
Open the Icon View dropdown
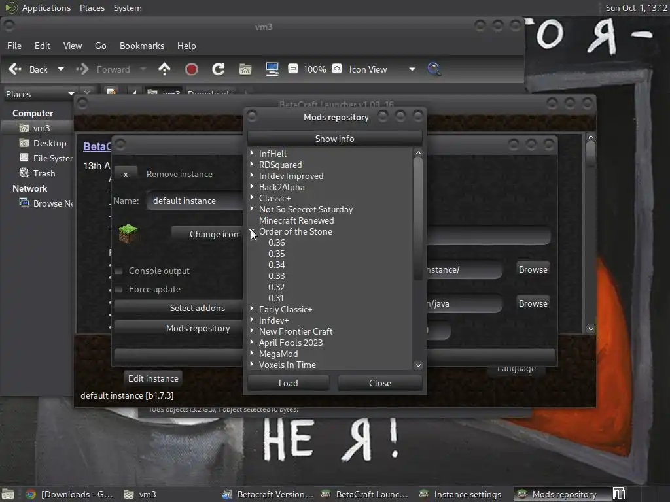pos(381,69)
